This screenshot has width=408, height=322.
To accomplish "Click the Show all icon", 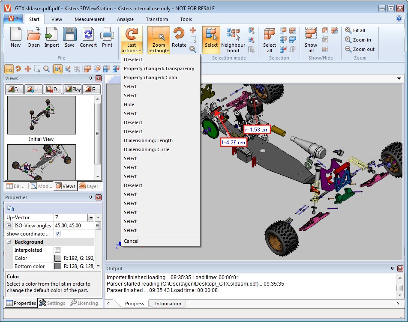I will [x=311, y=40].
